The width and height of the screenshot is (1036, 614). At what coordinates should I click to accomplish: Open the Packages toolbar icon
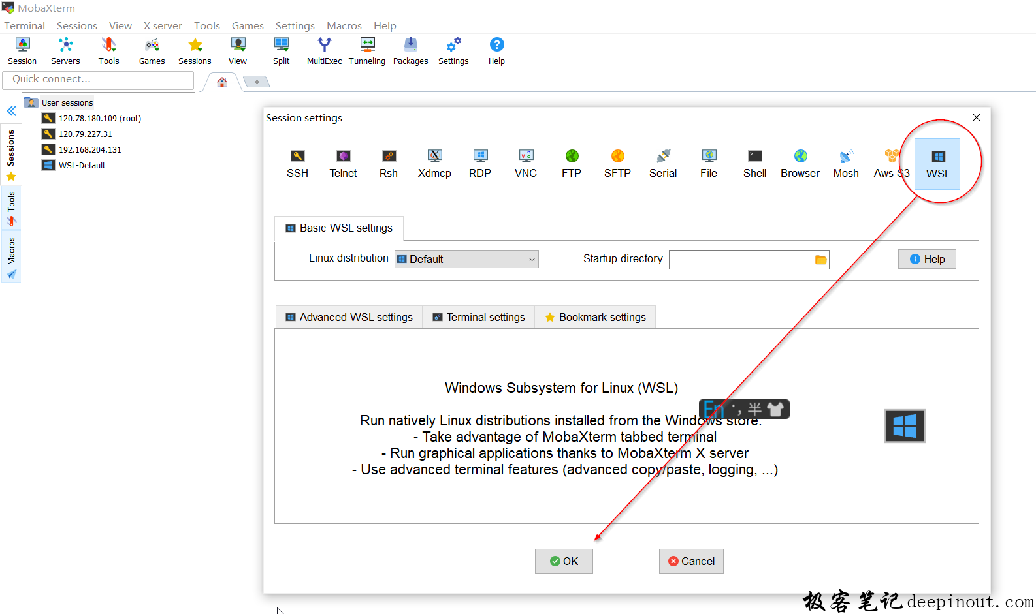(x=410, y=52)
